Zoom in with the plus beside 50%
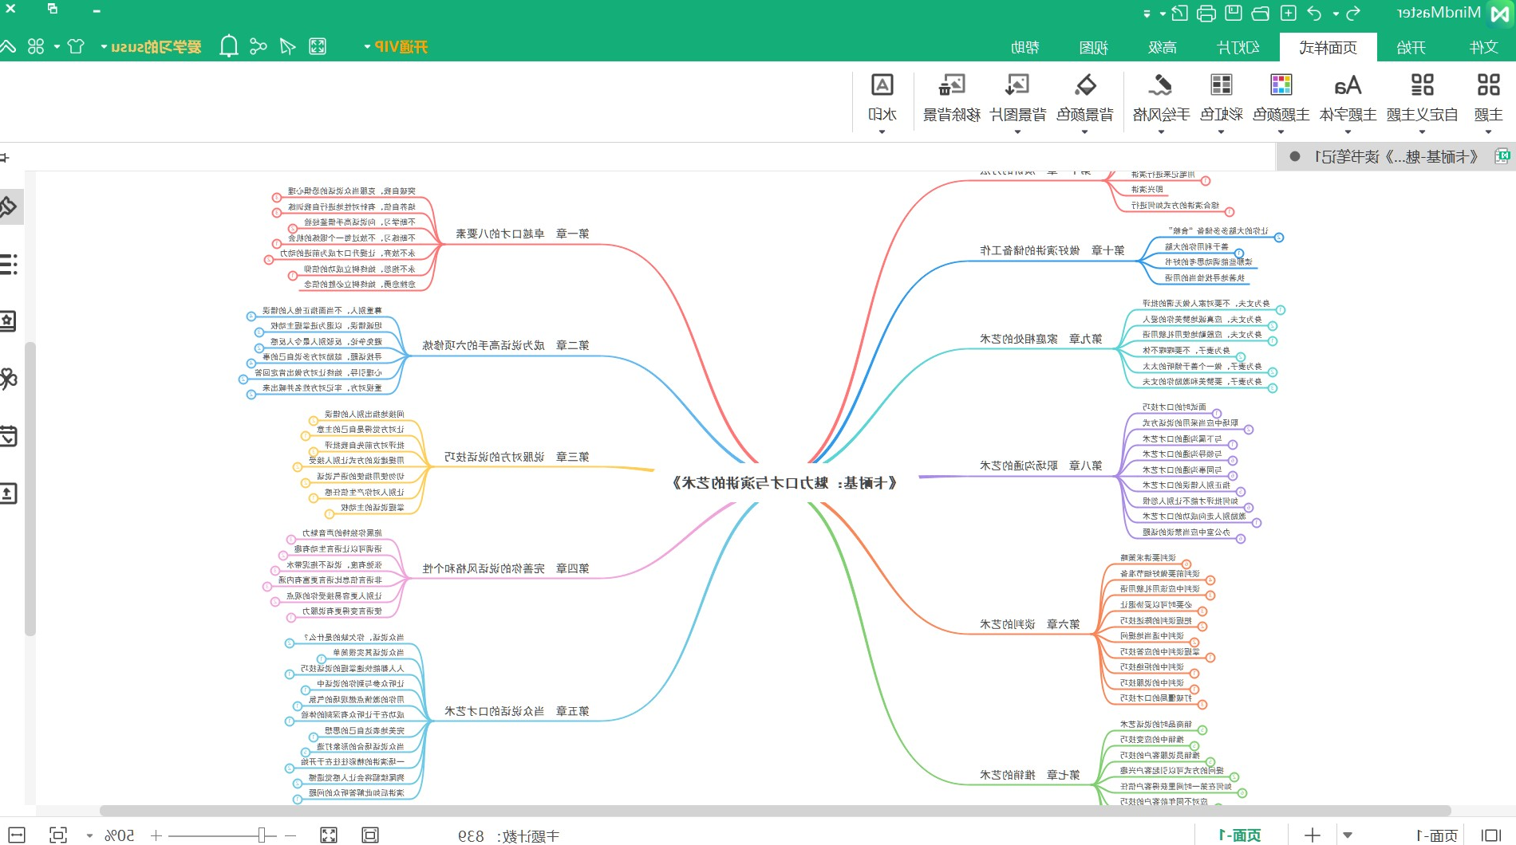 click(156, 835)
